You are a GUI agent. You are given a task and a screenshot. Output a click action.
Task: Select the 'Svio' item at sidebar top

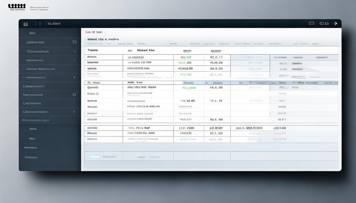[x=32, y=33]
